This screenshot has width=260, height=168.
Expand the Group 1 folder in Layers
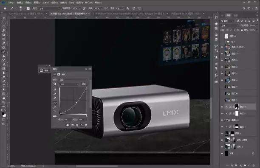[x=226, y=42]
